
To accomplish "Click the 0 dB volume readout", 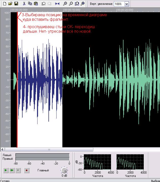I will point(64,175).
